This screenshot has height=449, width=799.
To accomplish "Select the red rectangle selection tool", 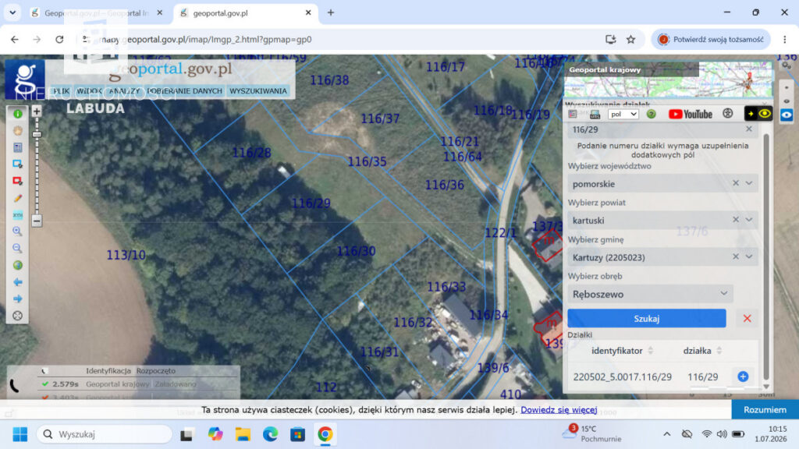I will tap(18, 181).
